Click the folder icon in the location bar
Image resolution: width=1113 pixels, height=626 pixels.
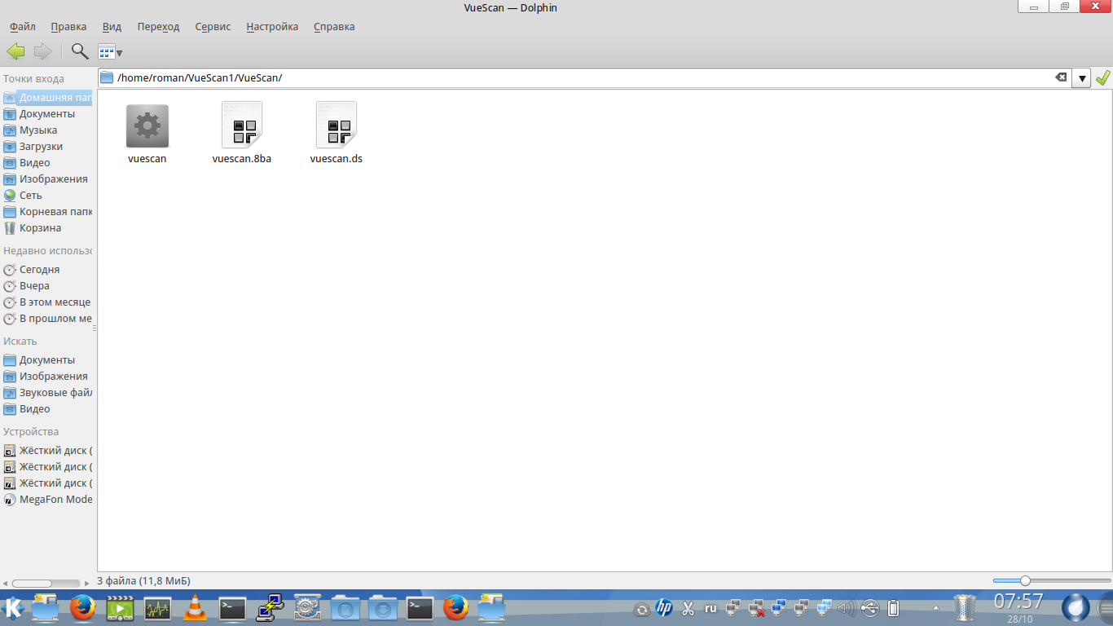(x=107, y=77)
